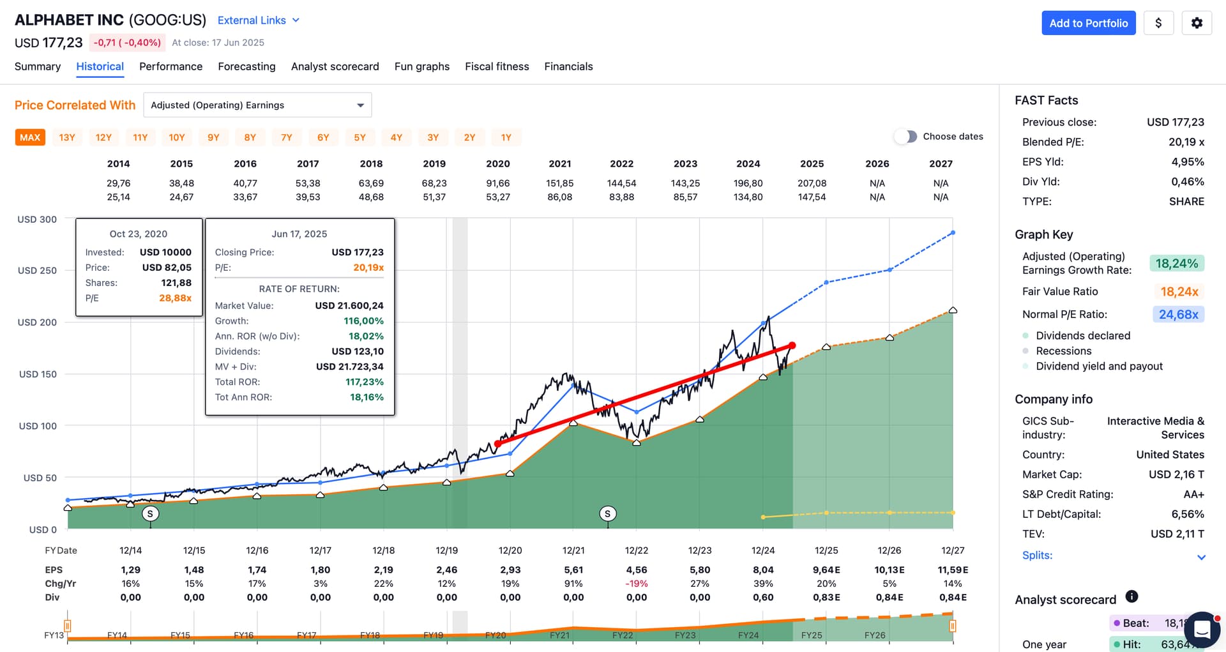Click the 9,64E EPS estimate value

(x=826, y=570)
